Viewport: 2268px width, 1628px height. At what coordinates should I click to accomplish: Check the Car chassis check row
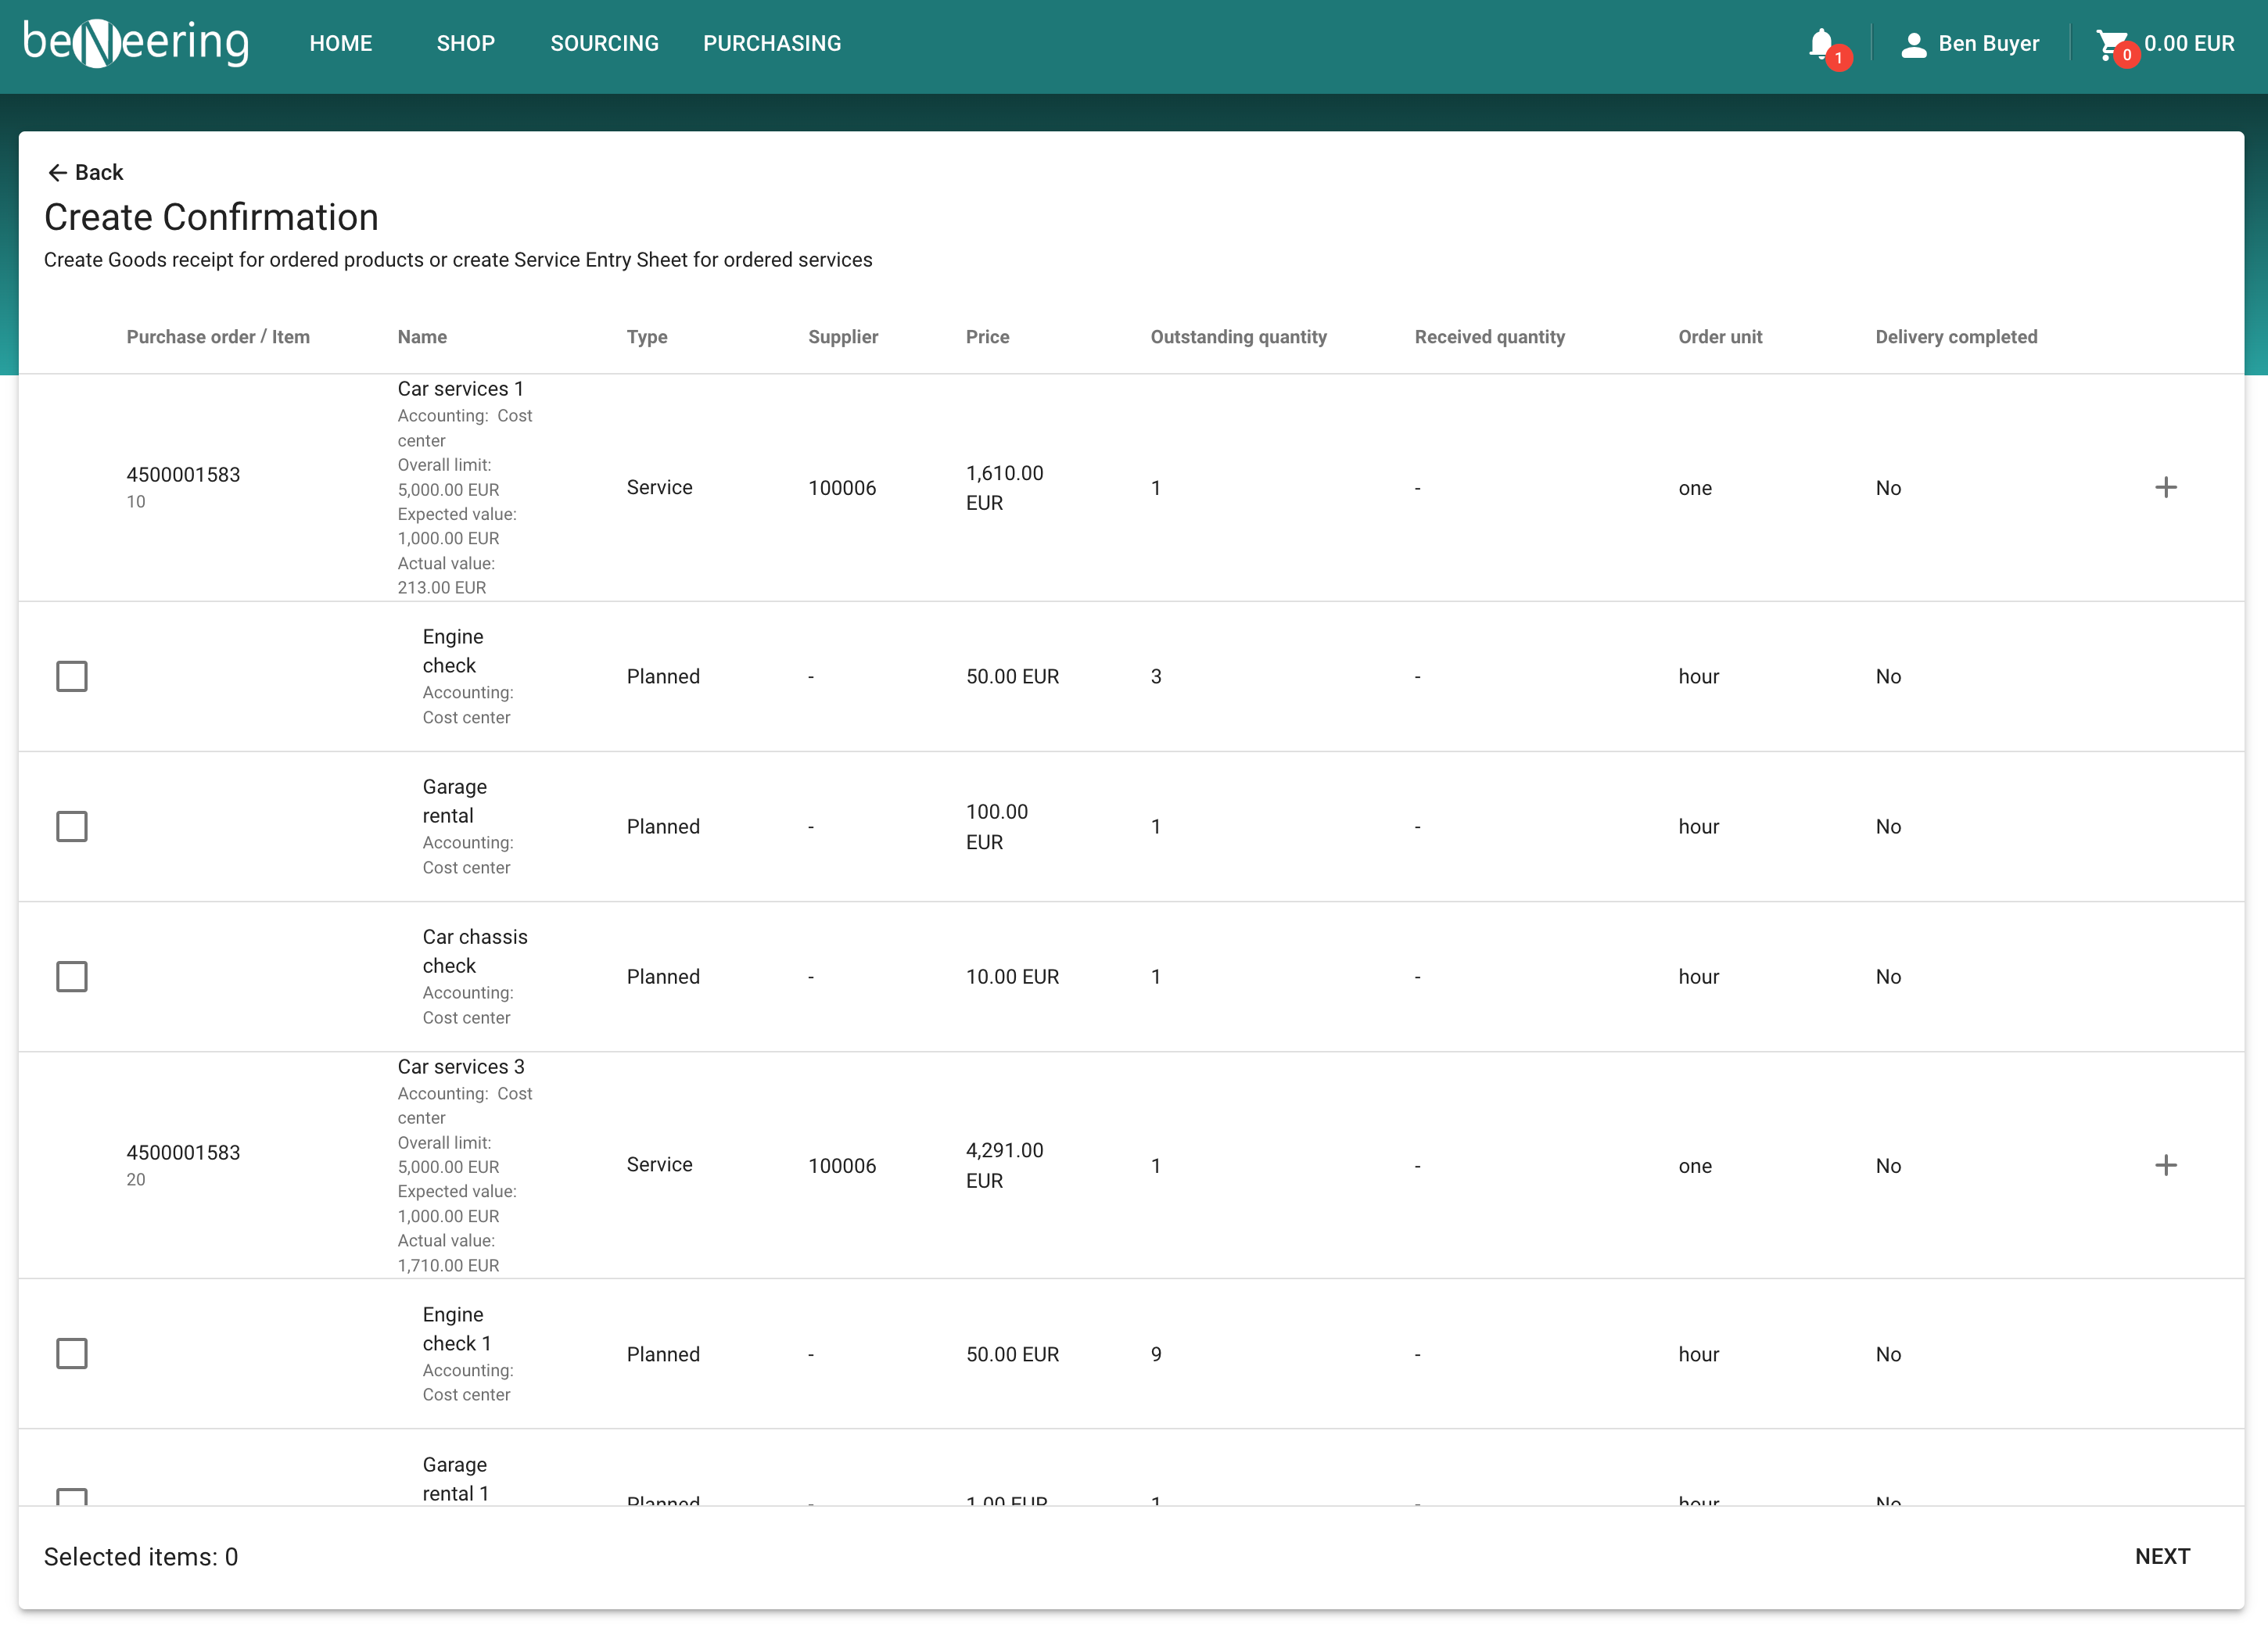pyautogui.click(x=72, y=976)
